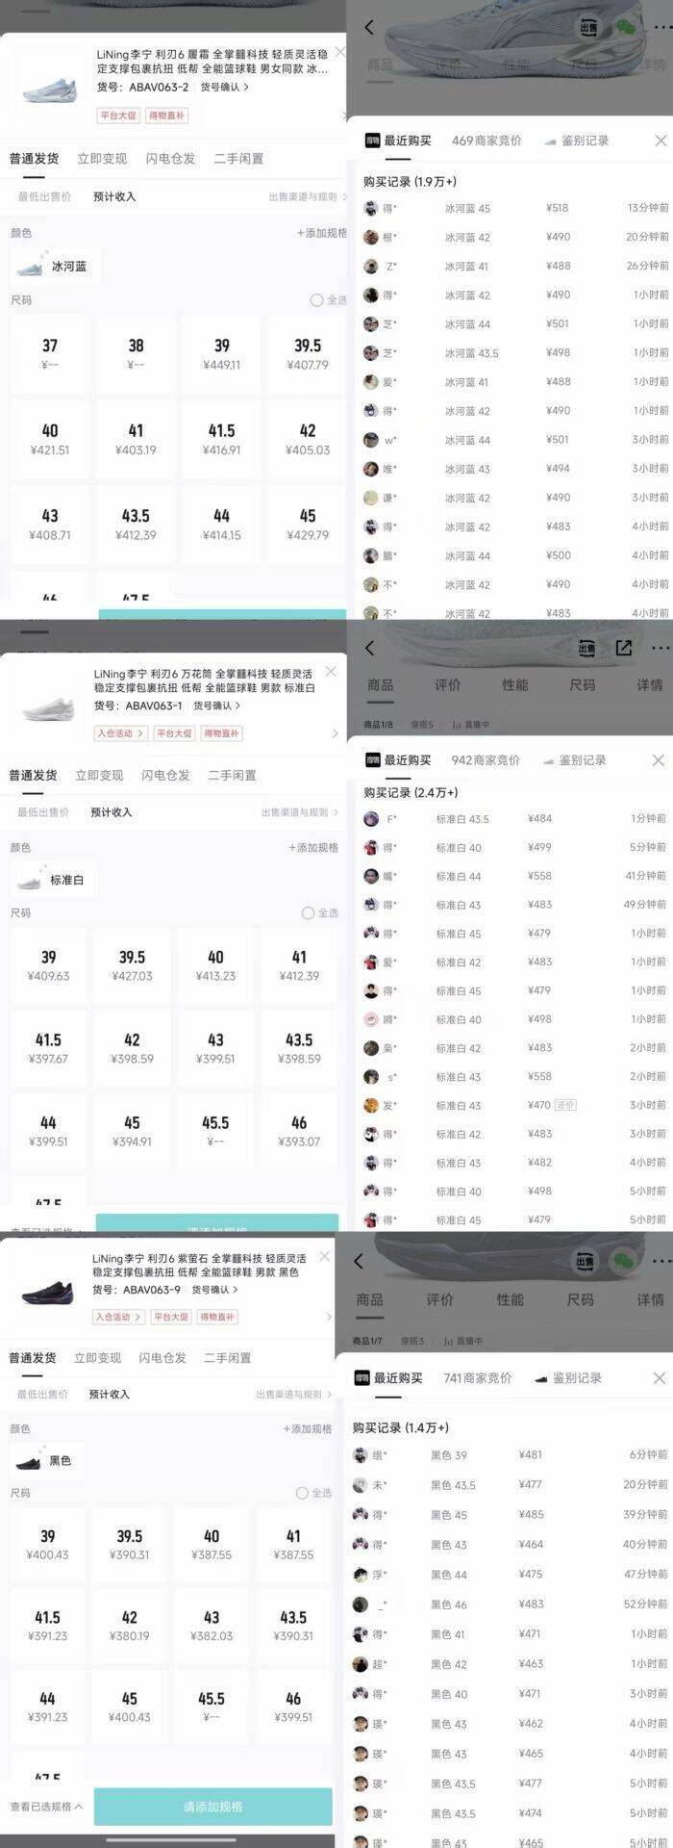Go back from the 标准白 product page

click(368, 648)
